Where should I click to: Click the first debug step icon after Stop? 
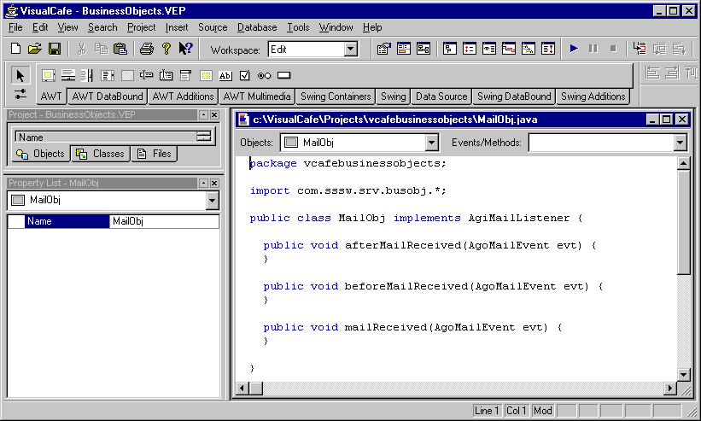tap(640, 49)
